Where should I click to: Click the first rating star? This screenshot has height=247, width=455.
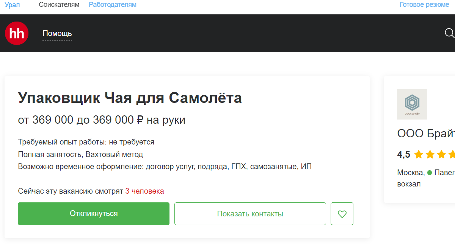tap(419, 155)
